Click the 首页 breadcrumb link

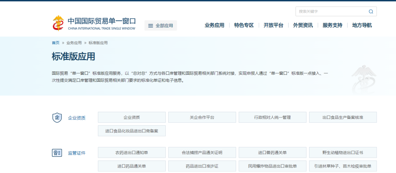(x=55, y=43)
